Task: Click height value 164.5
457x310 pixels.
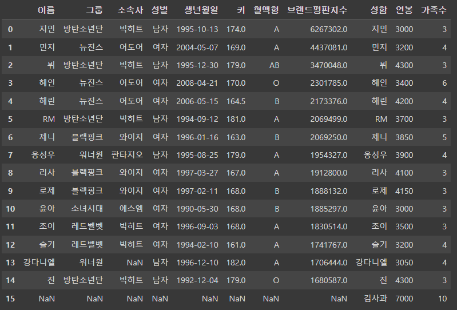Action: pos(236,101)
